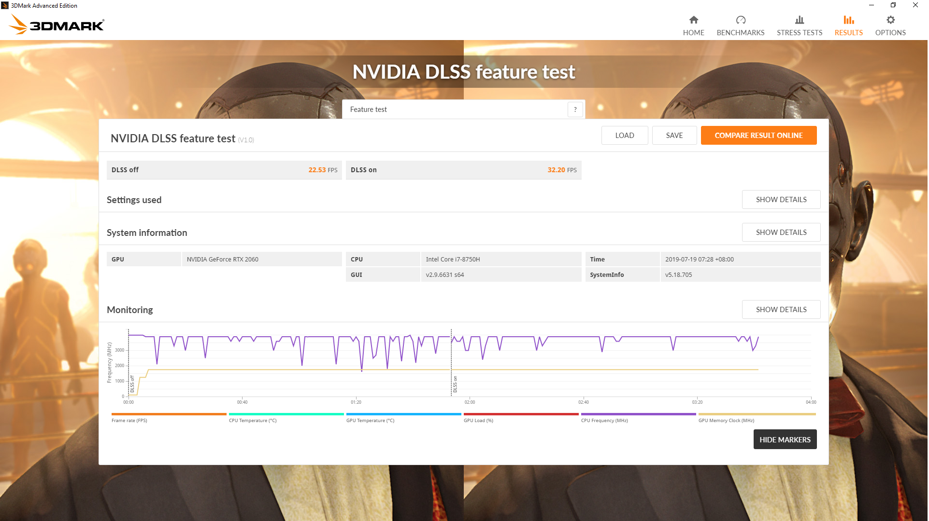Restore down the application window
The height and width of the screenshot is (521, 929).
tap(894, 5)
